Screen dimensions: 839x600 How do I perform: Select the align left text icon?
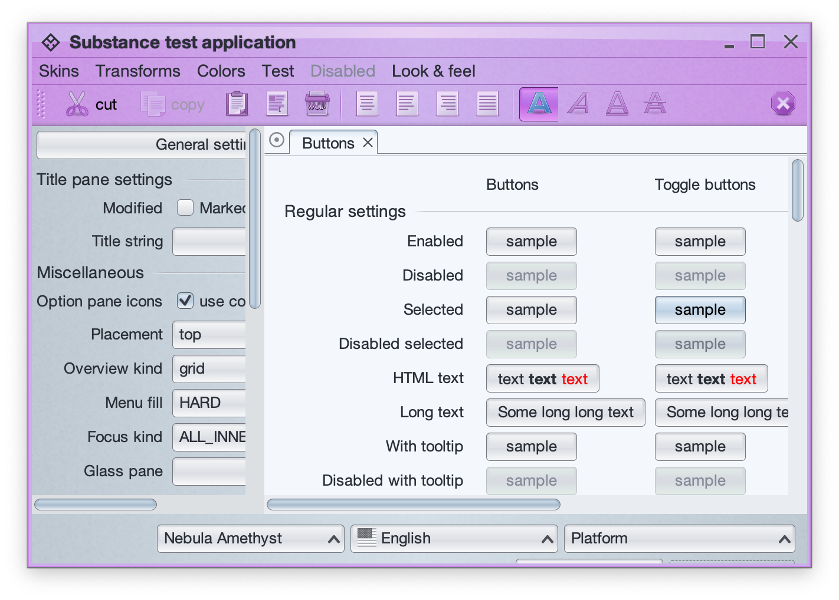[x=367, y=104]
